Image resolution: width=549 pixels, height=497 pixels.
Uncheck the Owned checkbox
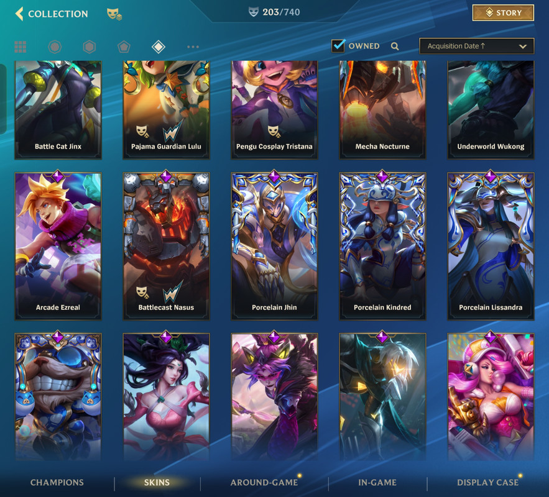[338, 46]
